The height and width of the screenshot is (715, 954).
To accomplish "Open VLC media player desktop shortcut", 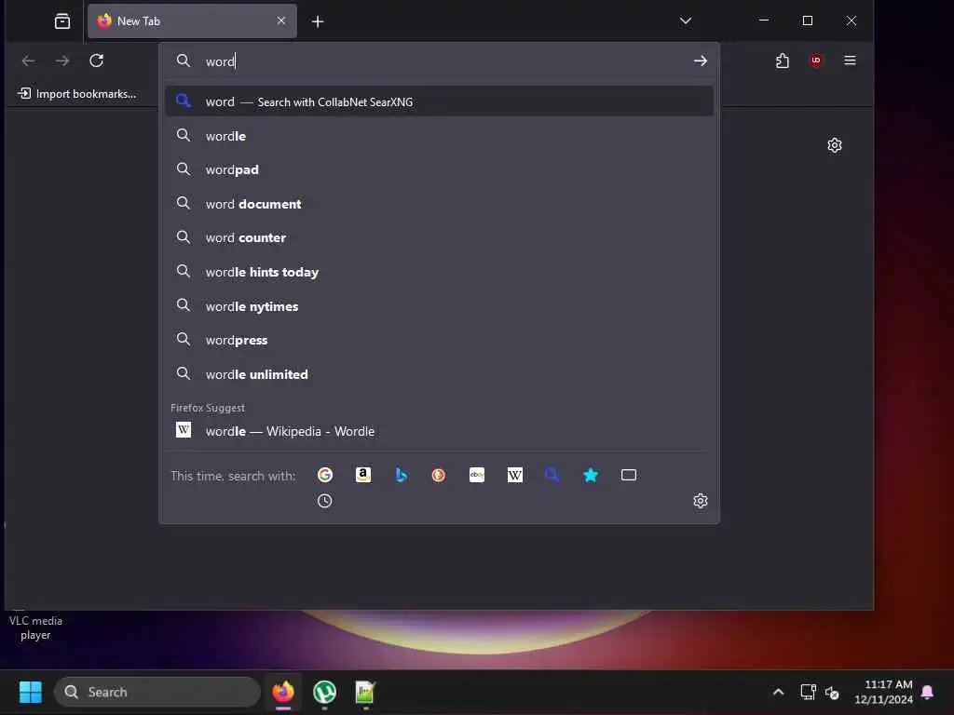I will [35, 627].
